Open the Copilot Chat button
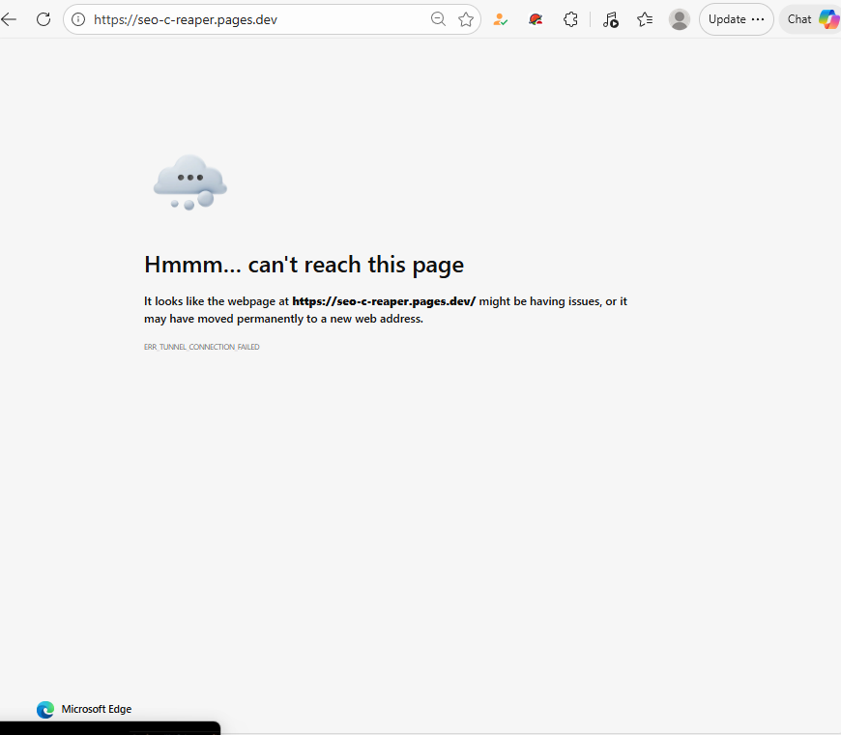 [x=810, y=20]
